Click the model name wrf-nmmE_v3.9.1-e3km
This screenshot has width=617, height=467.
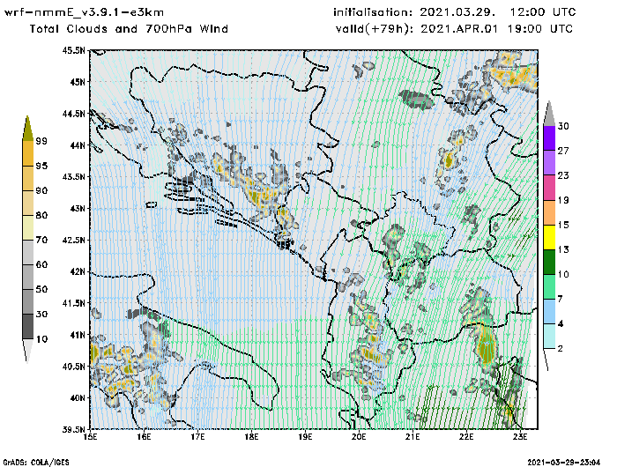[84, 12]
